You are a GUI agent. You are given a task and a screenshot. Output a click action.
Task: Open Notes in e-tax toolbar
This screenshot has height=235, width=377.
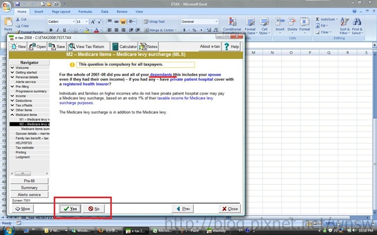(148, 46)
